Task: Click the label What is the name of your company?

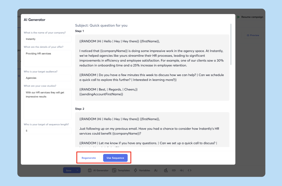Action: click(x=45, y=33)
